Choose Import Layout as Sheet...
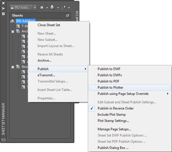172x152 pixels. click(59, 46)
